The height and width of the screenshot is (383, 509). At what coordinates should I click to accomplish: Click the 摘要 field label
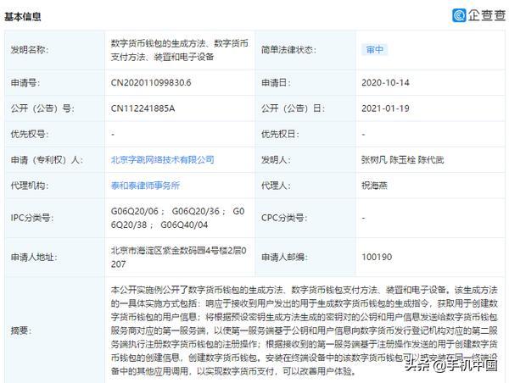click(21, 330)
